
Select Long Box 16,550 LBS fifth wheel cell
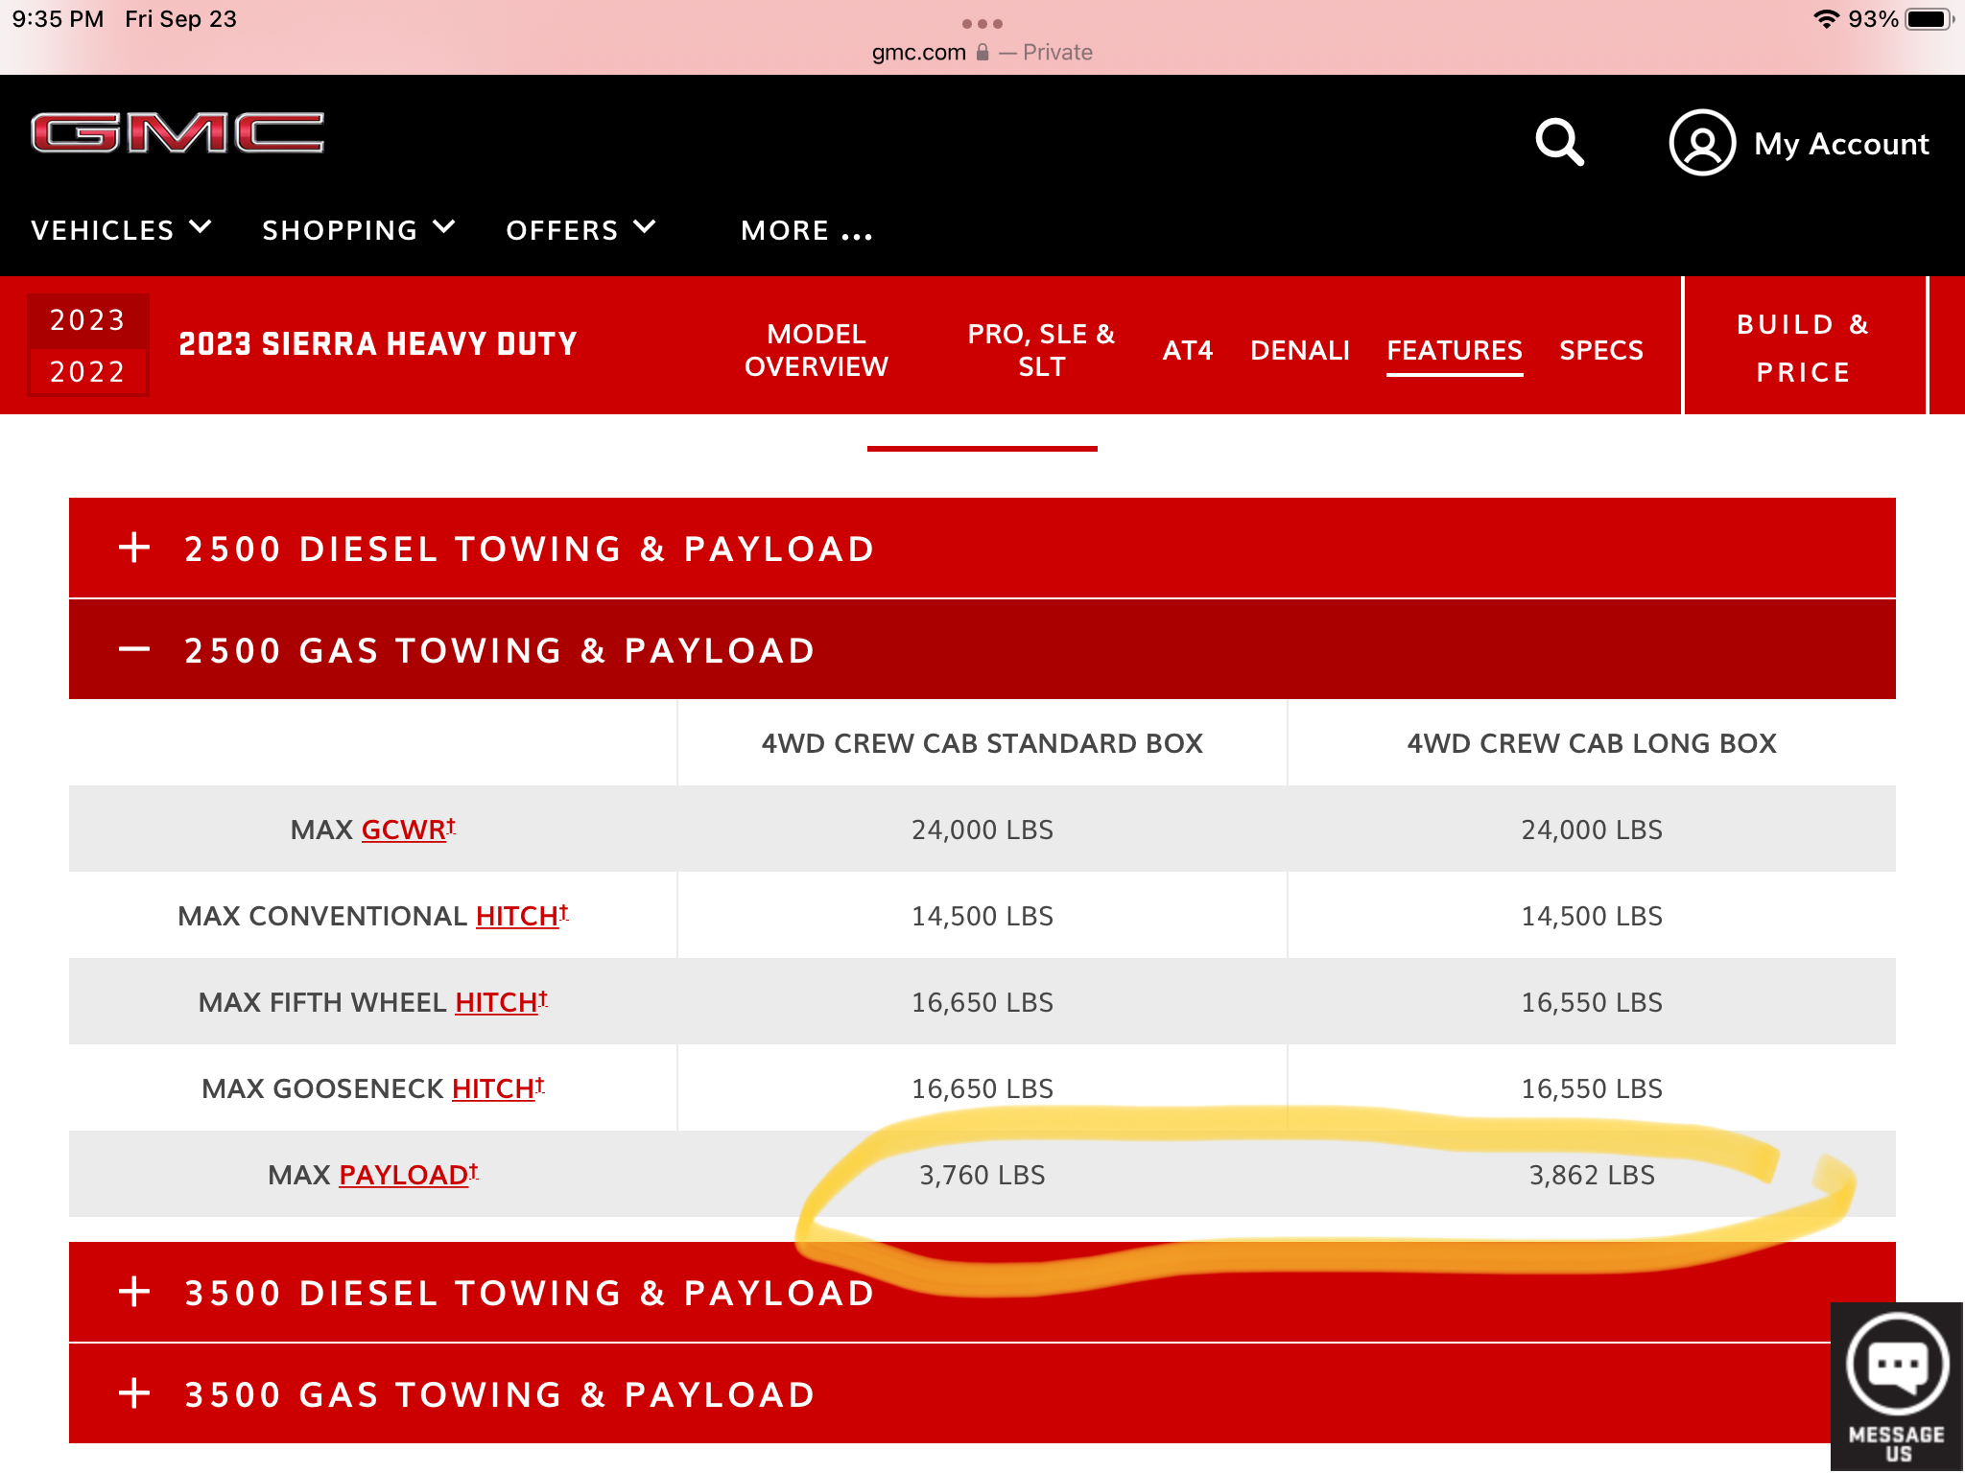point(1592,1002)
